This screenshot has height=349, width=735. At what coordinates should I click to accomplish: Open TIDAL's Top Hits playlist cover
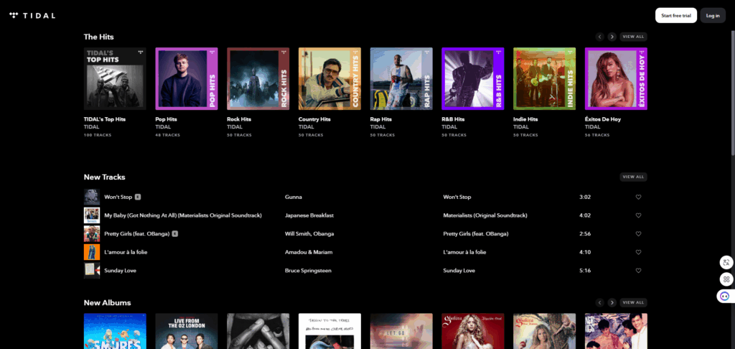pyautogui.click(x=115, y=79)
